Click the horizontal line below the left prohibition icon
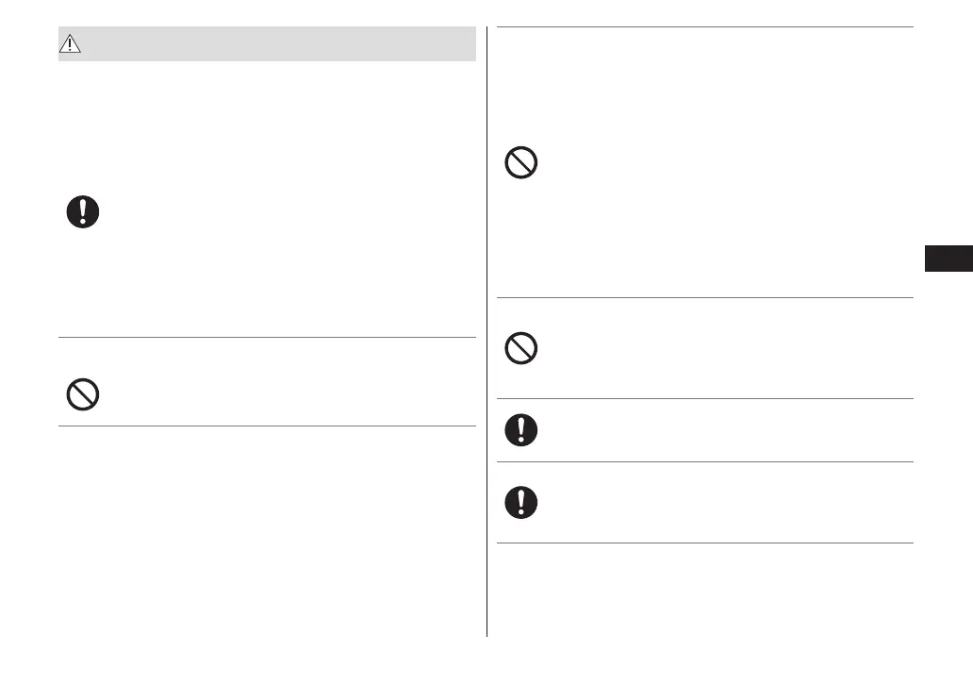Viewport: 973px width, 685px height. pyautogui.click(x=267, y=426)
